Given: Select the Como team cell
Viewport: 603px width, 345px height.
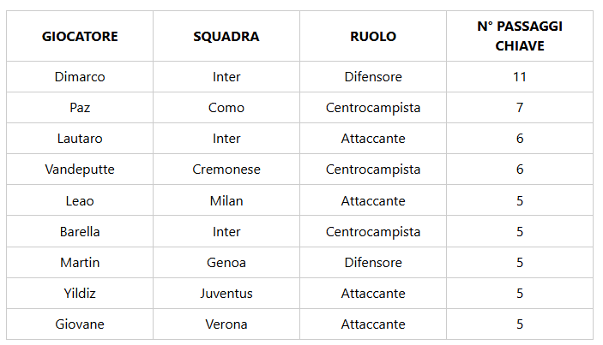Looking at the screenshot, I should [226, 108].
